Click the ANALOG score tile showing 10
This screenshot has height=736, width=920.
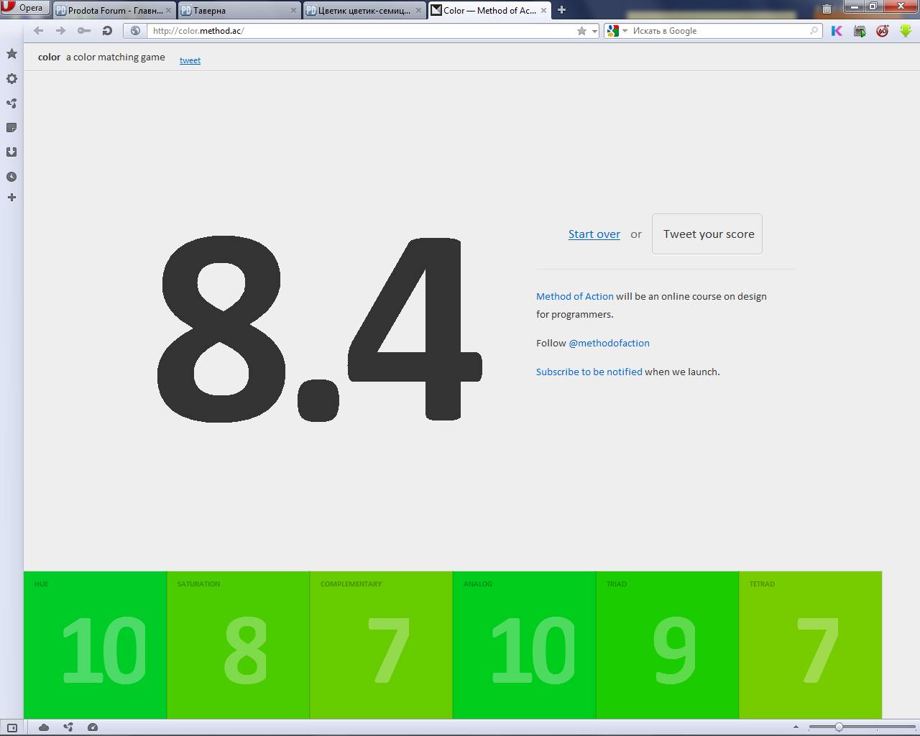point(525,645)
